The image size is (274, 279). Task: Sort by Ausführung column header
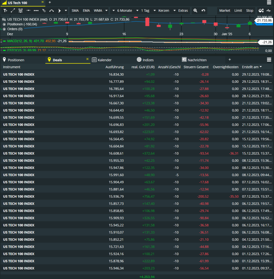[x=115, y=67]
